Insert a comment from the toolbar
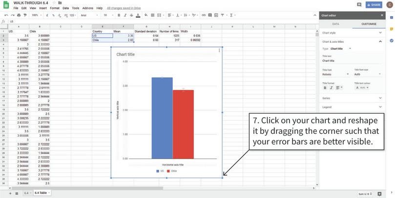 tap(210, 15)
